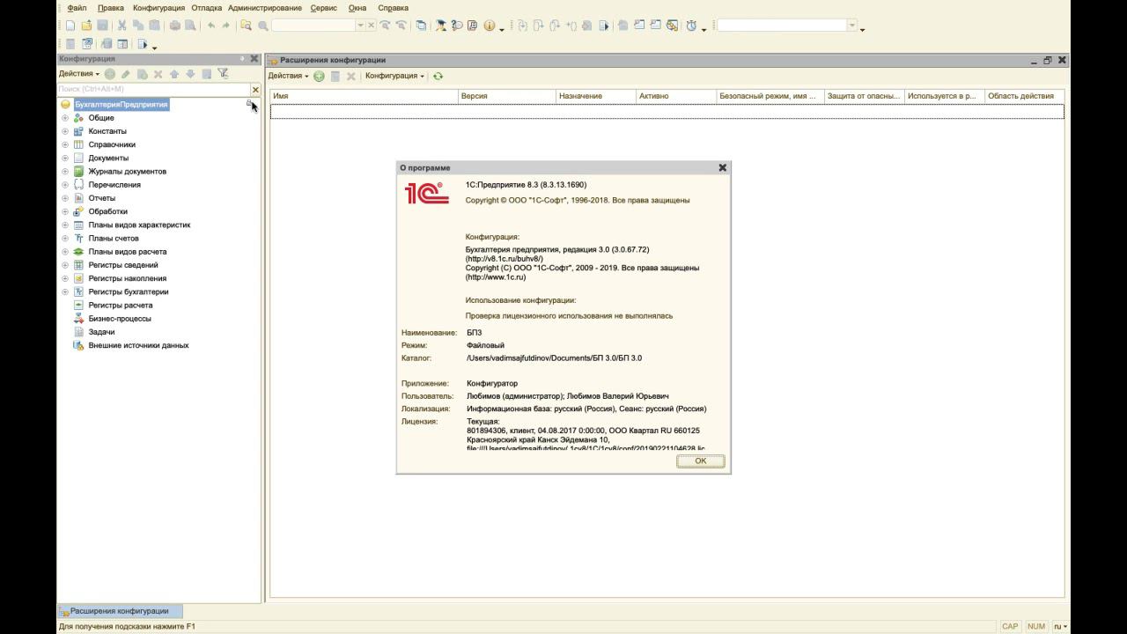Select the Регистры бухгалтерии tree item
This screenshot has width=1127, height=634.
(129, 291)
